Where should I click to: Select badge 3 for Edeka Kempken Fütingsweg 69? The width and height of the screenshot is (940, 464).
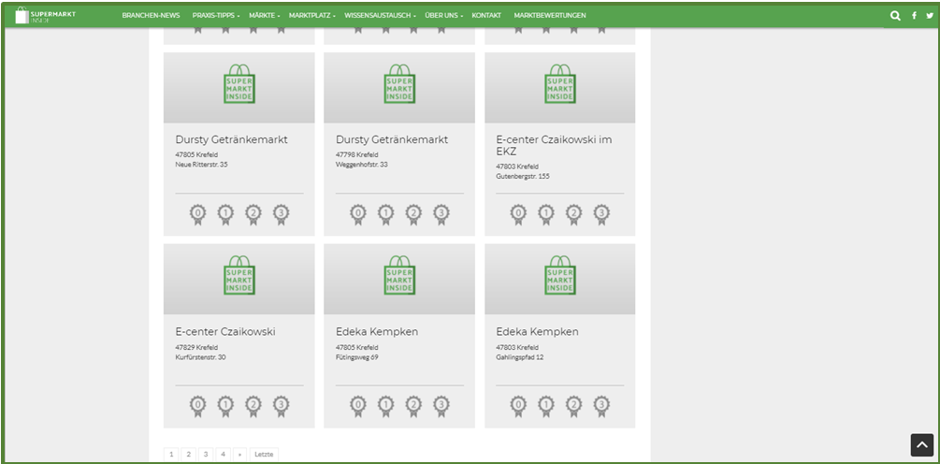pos(441,406)
